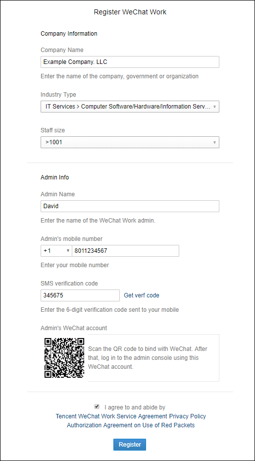255x461 pixels.
Task: Open Authorization Agreement on Use of Red Packets
Action: click(131, 425)
